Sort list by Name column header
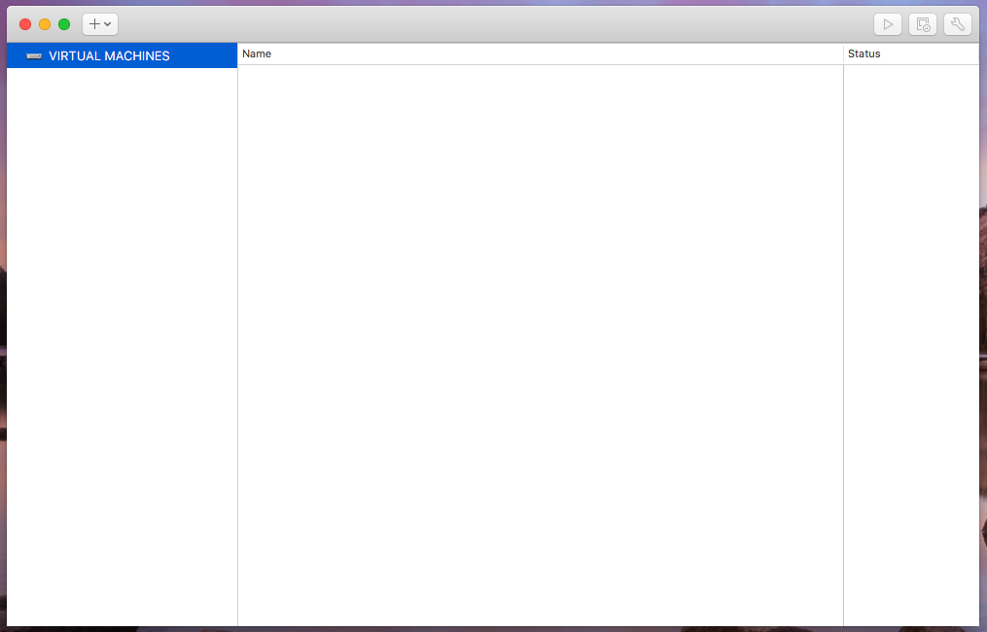The image size is (987, 632). point(540,54)
